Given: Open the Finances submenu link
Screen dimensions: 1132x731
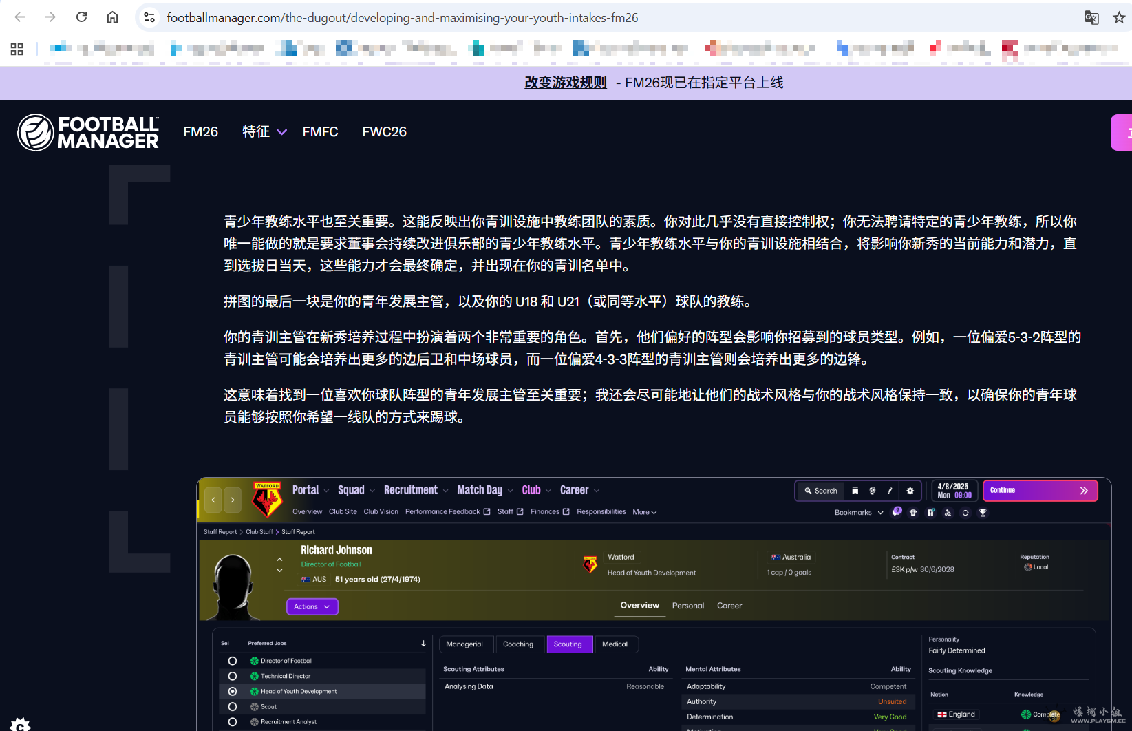Looking at the screenshot, I should [x=550, y=512].
